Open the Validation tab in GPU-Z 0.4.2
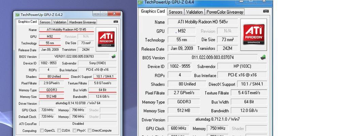 [60, 22]
